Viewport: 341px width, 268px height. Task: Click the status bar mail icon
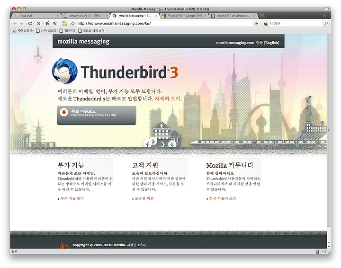pyautogui.click(x=324, y=252)
